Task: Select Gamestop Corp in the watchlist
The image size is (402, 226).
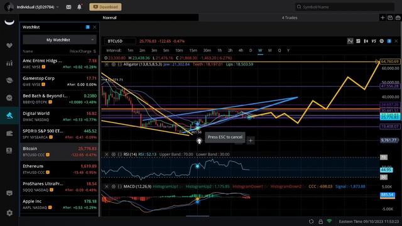Action: 60,81
